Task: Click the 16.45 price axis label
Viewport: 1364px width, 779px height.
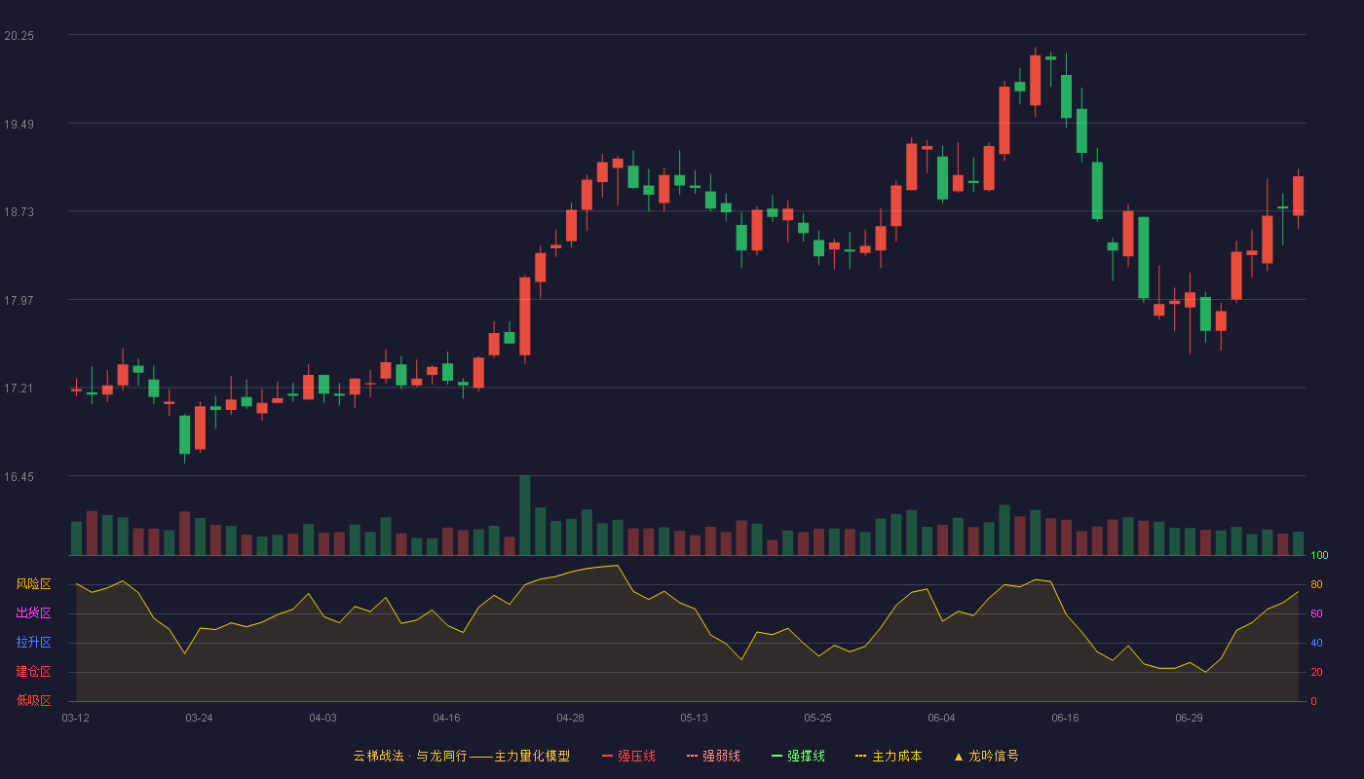Action: point(19,476)
